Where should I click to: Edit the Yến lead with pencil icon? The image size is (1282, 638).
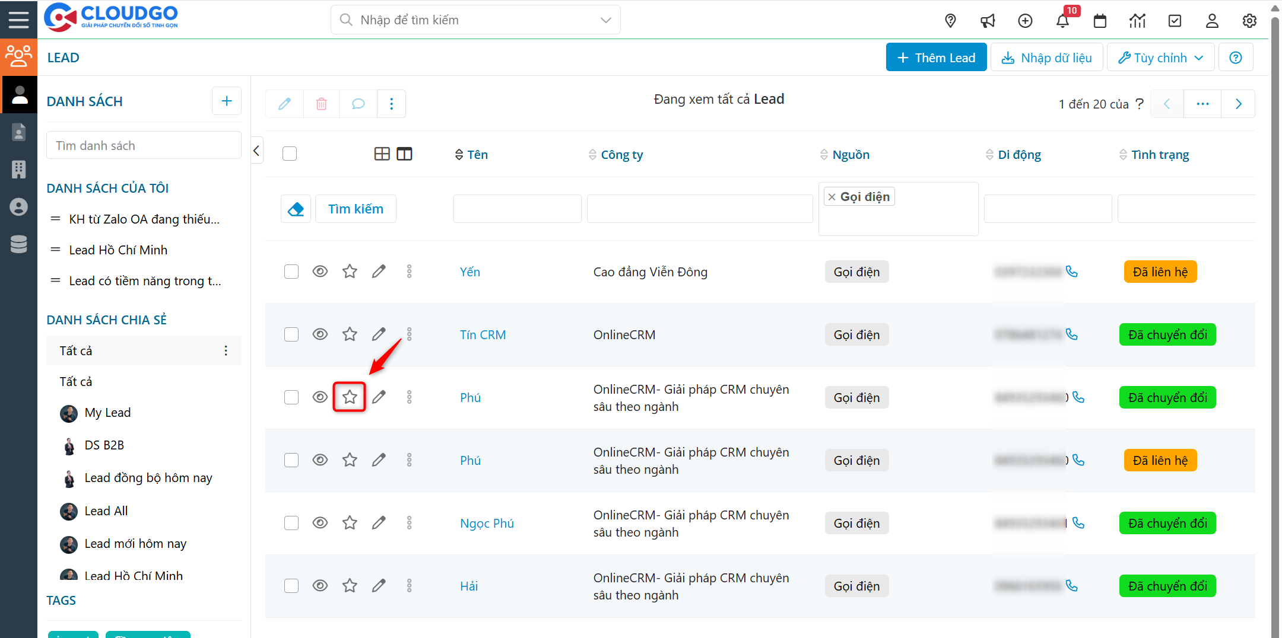point(379,272)
